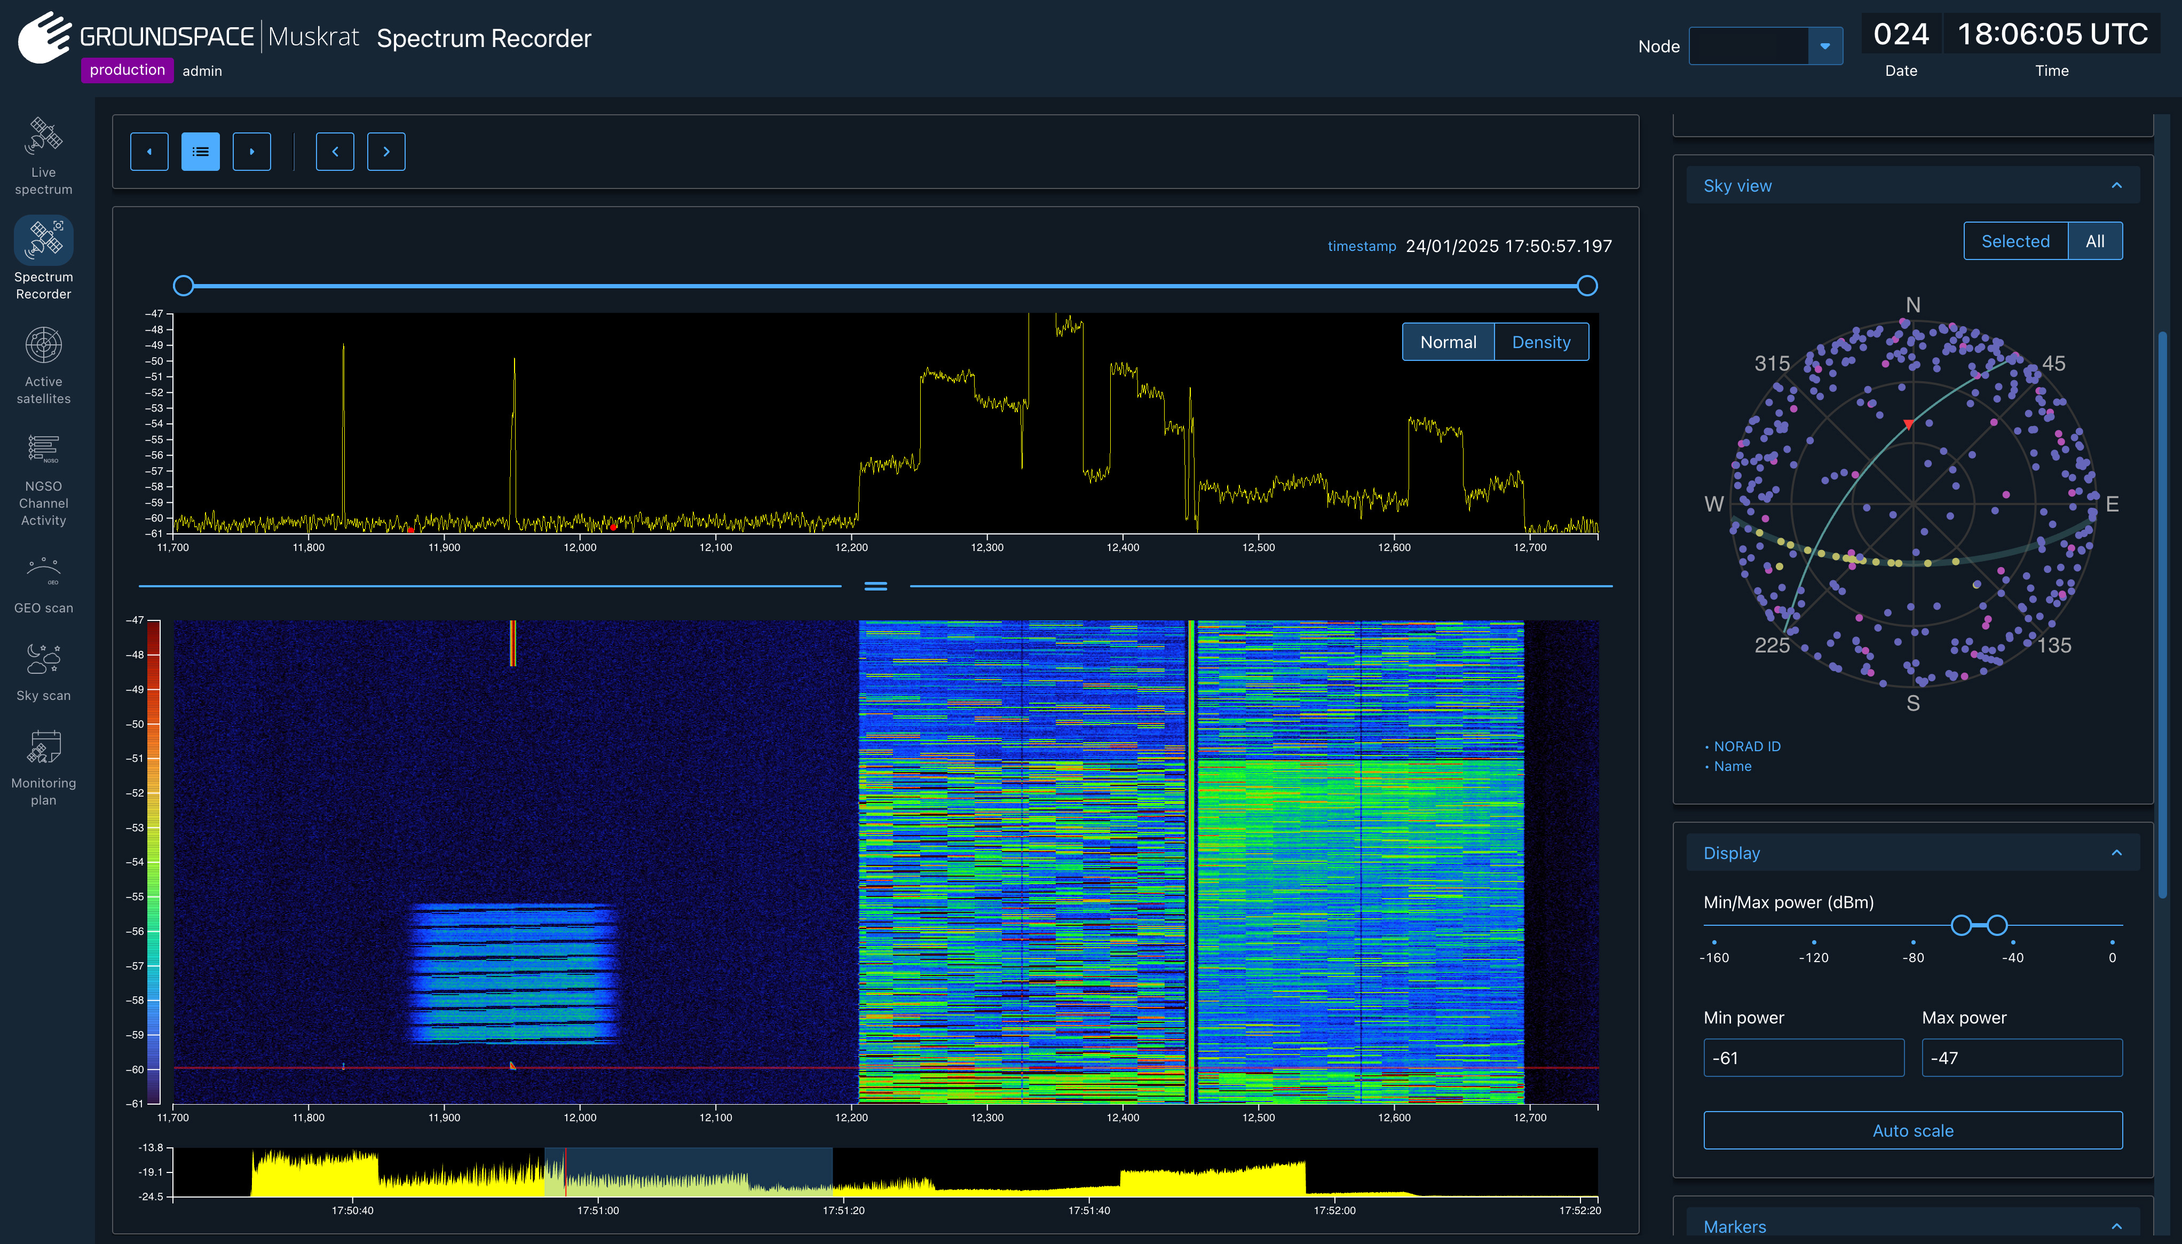Show All satellites in Sky view
Viewport: 2182px width, 1244px height.
pyautogui.click(x=2094, y=241)
